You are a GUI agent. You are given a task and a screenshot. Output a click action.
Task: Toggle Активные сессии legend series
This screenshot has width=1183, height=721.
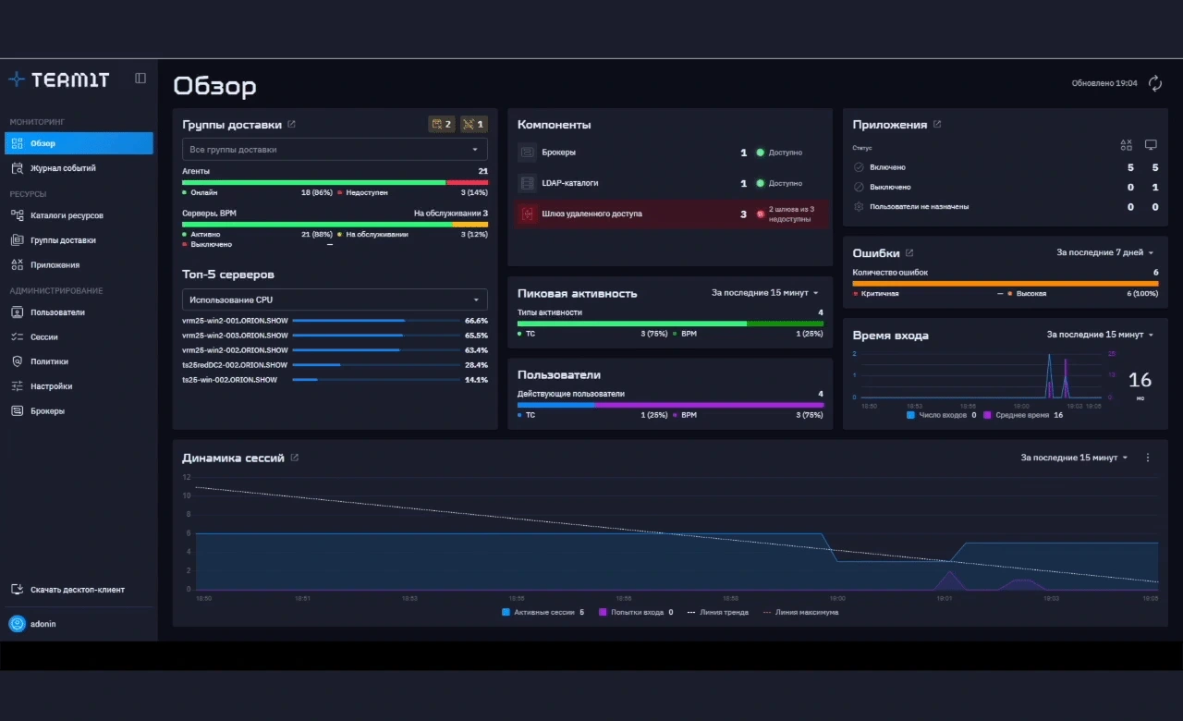(543, 612)
